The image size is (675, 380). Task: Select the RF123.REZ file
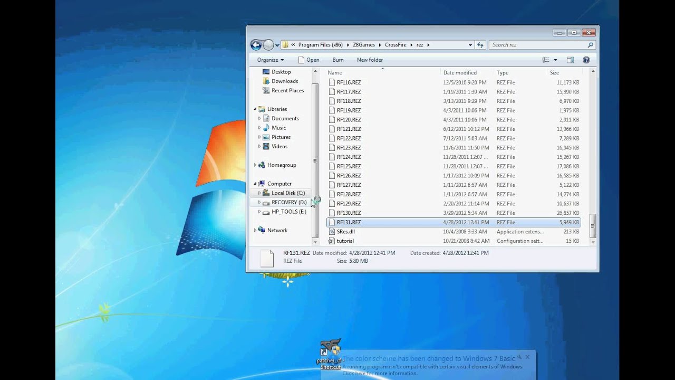(349, 148)
